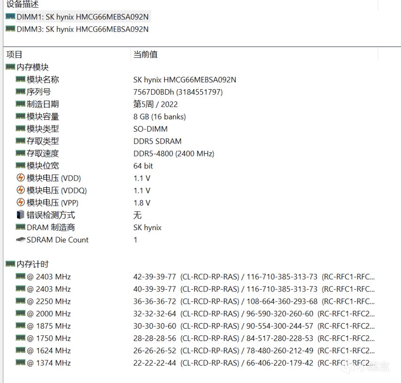The width and height of the screenshot is (401, 383).
Task: Select the timing row 22-22-22-44
Action: click(254, 363)
